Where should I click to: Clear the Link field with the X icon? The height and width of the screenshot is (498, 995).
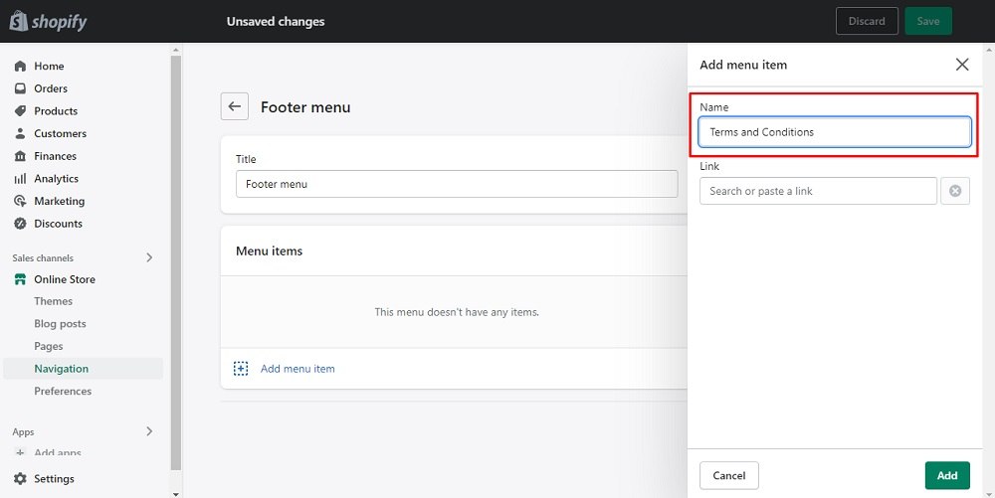955,191
